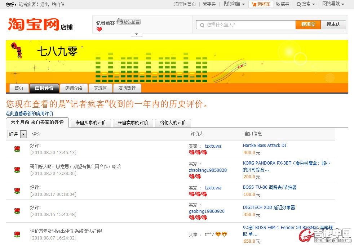Click diamond rating next to t**7
The image size is (354, 246).
point(221,234)
